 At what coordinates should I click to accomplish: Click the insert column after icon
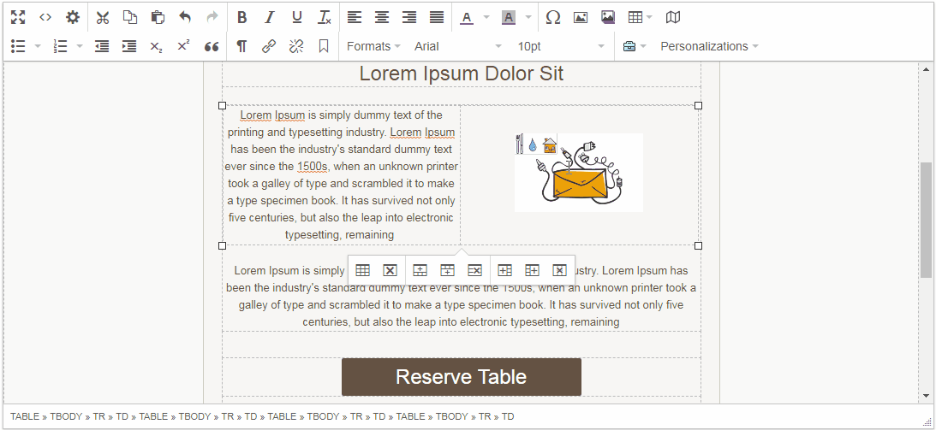532,270
